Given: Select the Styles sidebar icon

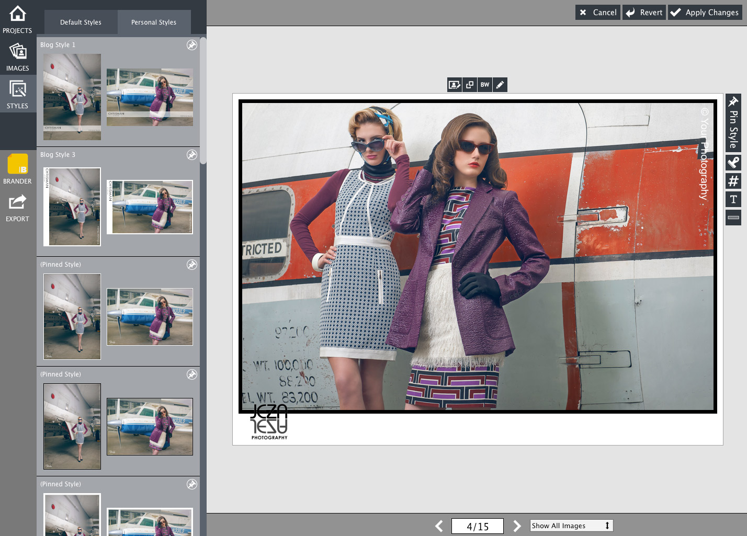Looking at the screenshot, I should (17, 94).
